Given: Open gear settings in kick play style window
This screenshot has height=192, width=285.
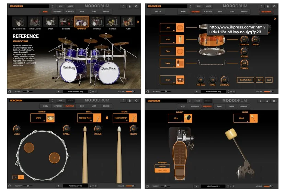Looking at the screenshot, I should coord(274,101).
